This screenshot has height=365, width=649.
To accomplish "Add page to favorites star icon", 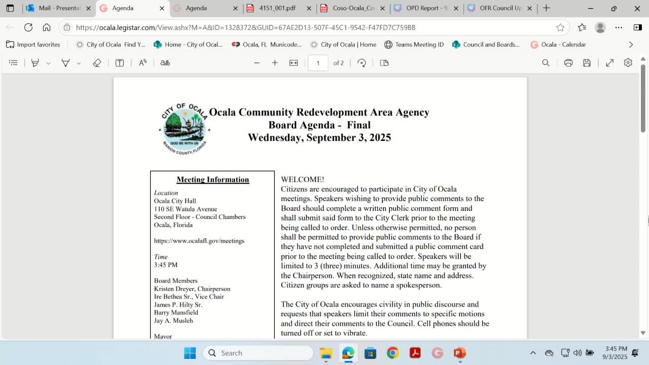I will pyautogui.click(x=560, y=27).
